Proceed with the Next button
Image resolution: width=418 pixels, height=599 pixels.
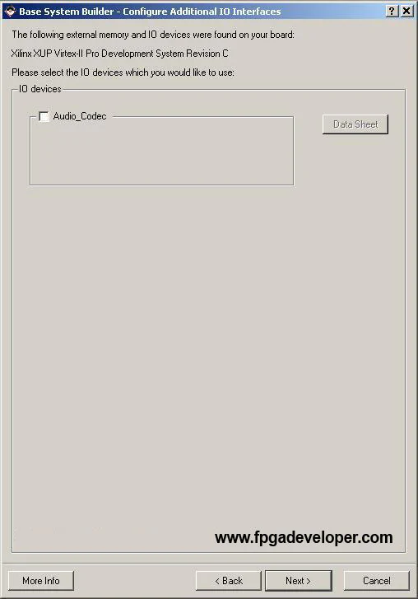[298, 581]
